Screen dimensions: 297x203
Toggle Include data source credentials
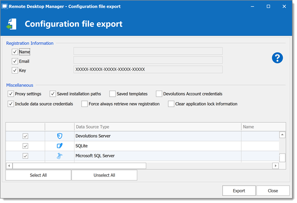point(11,104)
